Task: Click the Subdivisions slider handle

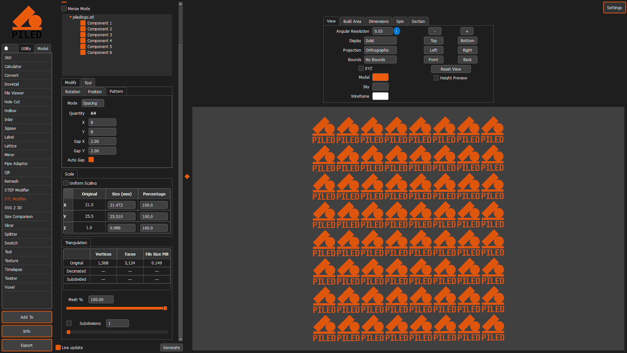Action: point(69,332)
